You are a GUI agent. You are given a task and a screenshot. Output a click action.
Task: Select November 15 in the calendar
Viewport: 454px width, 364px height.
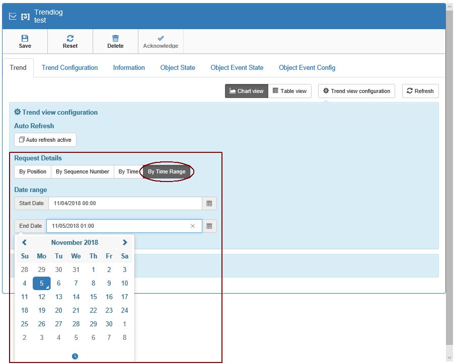coord(93,297)
